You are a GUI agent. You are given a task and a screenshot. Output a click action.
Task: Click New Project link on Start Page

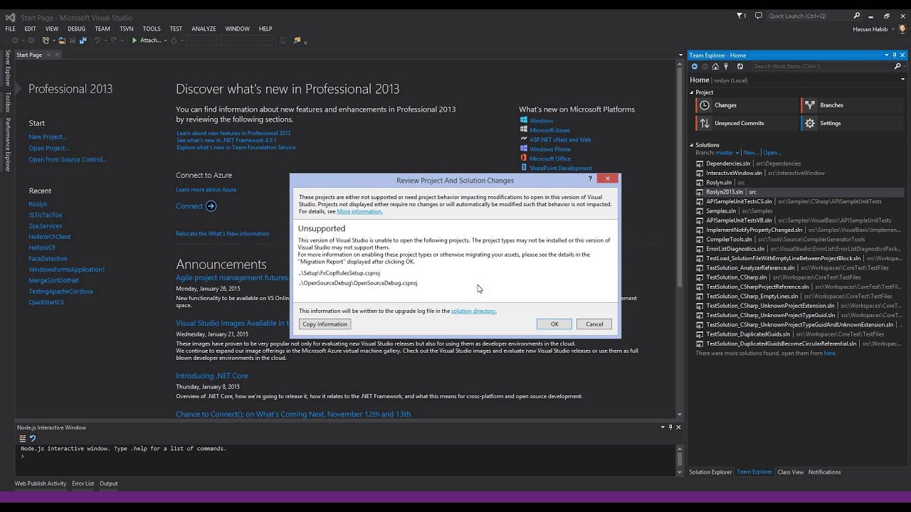pyautogui.click(x=48, y=137)
